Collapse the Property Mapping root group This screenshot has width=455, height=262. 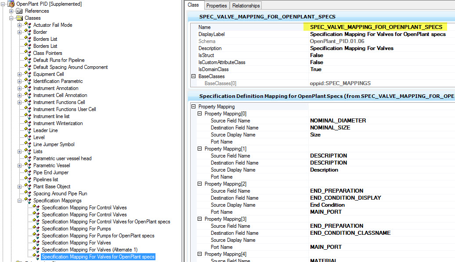coord(194,106)
